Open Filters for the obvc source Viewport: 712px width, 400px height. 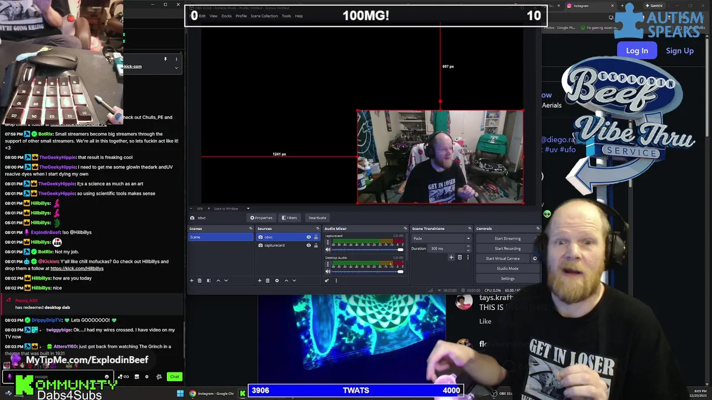pos(289,218)
